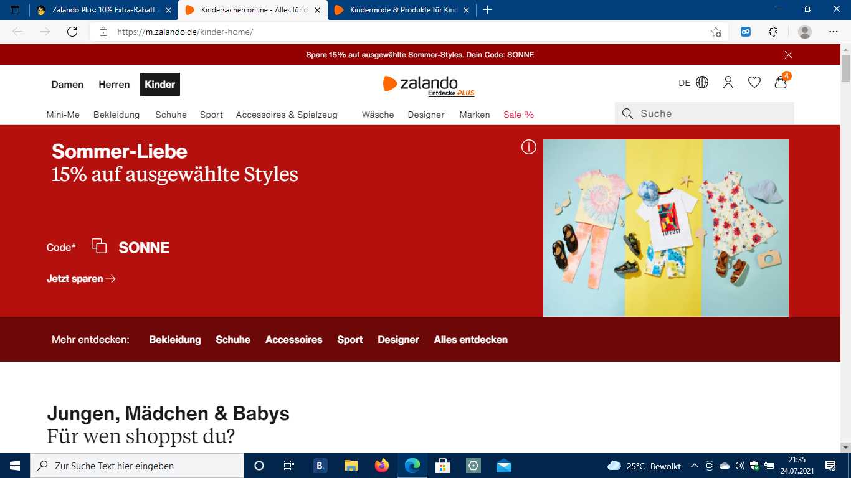Close the Kindermode & Produkte tab
Viewport: 851px width, 478px height.
[466, 11]
